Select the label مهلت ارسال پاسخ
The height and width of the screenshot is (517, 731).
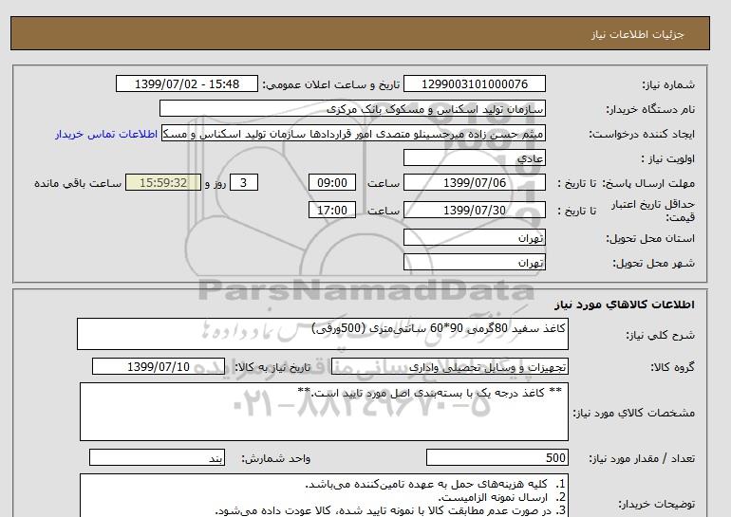click(x=650, y=183)
